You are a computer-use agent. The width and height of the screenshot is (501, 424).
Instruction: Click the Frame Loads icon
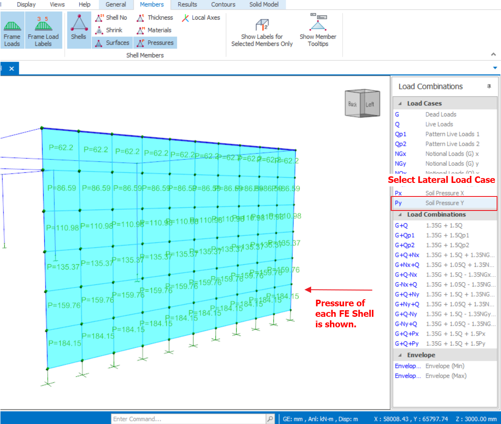pyautogui.click(x=12, y=30)
